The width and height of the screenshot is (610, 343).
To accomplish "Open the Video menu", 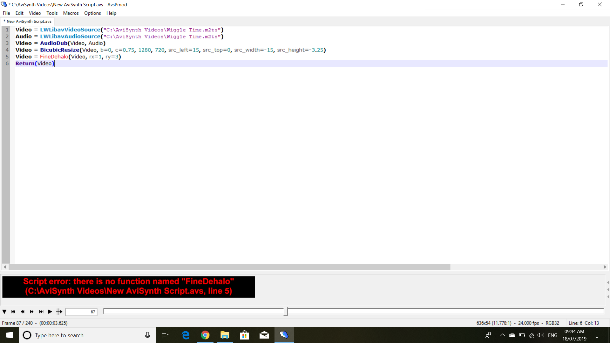I will 35,13.
